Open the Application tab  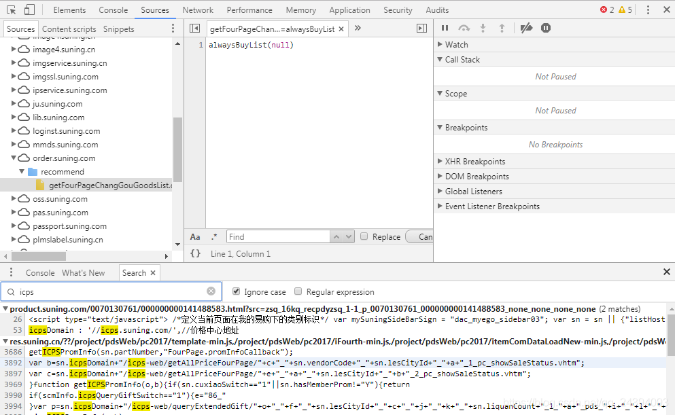click(x=349, y=10)
